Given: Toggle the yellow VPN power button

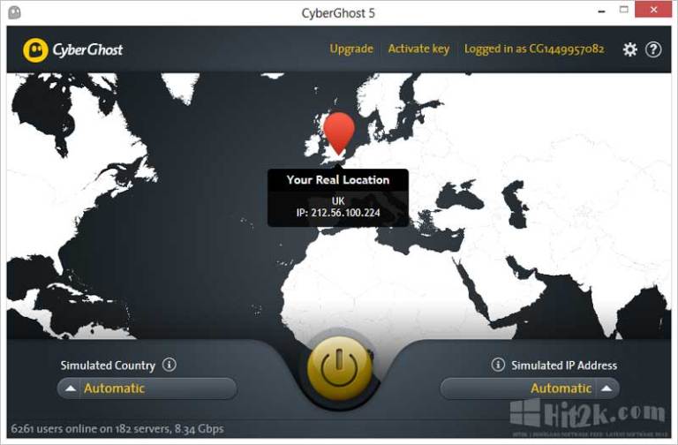Looking at the screenshot, I should (x=339, y=368).
